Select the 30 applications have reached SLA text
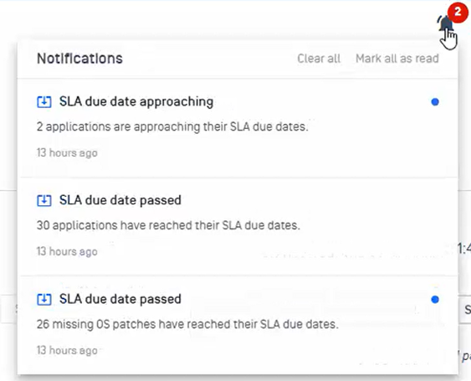471x381 pixels. point(168,225)
